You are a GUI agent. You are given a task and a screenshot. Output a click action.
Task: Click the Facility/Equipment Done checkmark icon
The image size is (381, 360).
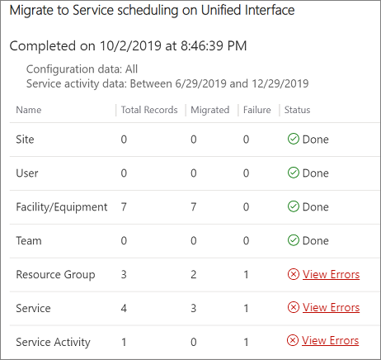[x=294, y=206]
